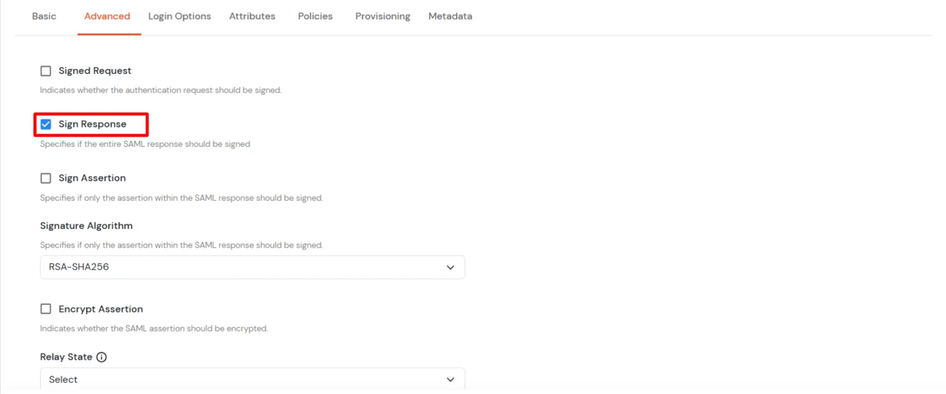This screenshot has width=946, height=394.
Task: Open the Provisioning tab
Action: [382, 16]
